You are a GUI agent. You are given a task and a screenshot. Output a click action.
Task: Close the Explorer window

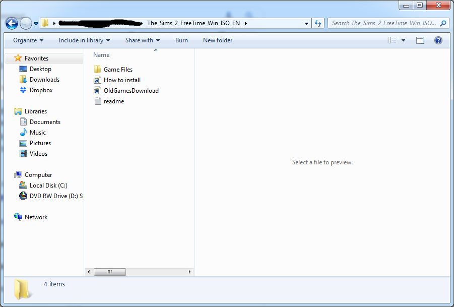438,6
